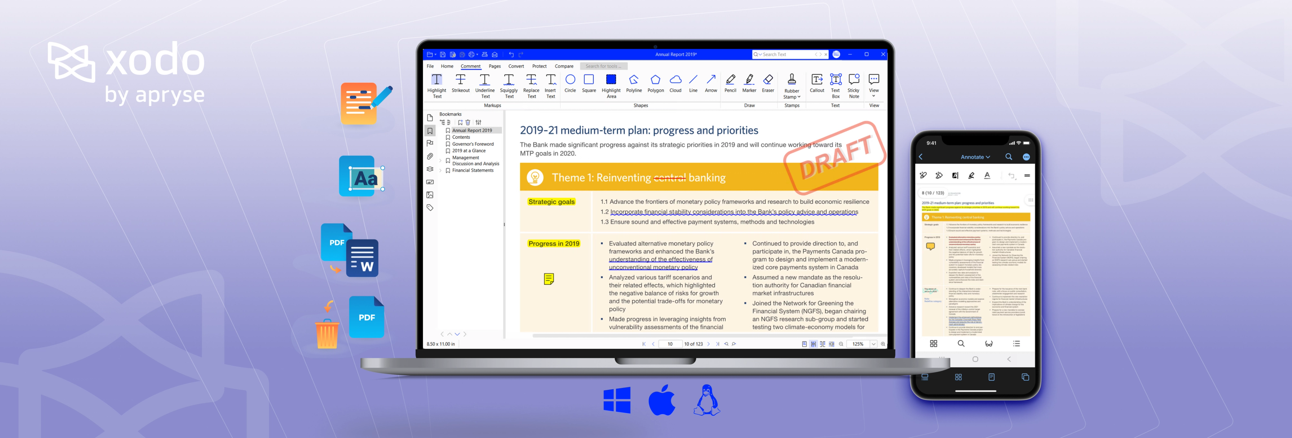This screenshot has height=438, width=1292.
Task: Go to the previous page arrow
Action: [x=653, y=344]
